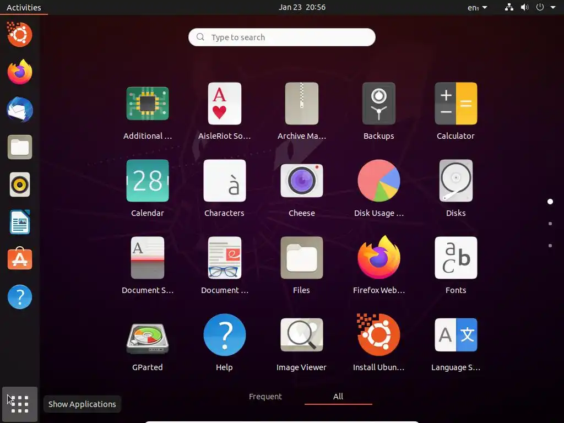The width and height of the screenshot is (564, 423).
Task: Click the volume speaker icon
Action: (x=525, y=7)
